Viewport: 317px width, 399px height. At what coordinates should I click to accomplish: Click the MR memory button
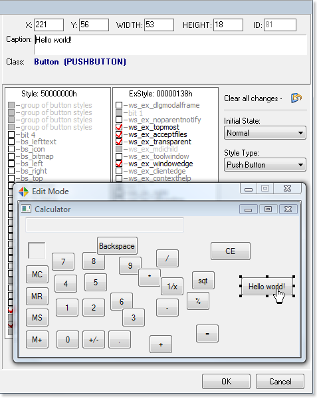[x=37, y=297]
